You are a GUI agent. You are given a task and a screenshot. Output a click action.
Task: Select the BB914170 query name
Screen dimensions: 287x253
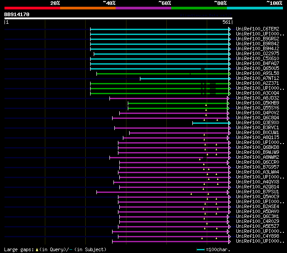pos(17,14)
